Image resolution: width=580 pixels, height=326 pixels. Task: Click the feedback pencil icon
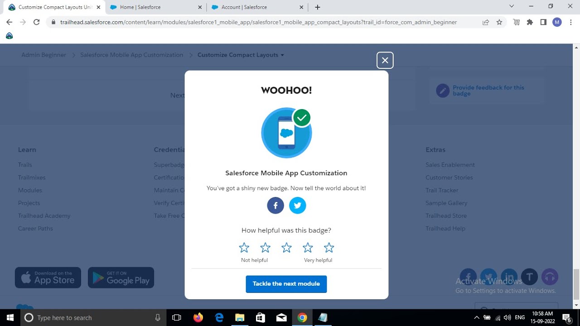[x=443, y=91]
